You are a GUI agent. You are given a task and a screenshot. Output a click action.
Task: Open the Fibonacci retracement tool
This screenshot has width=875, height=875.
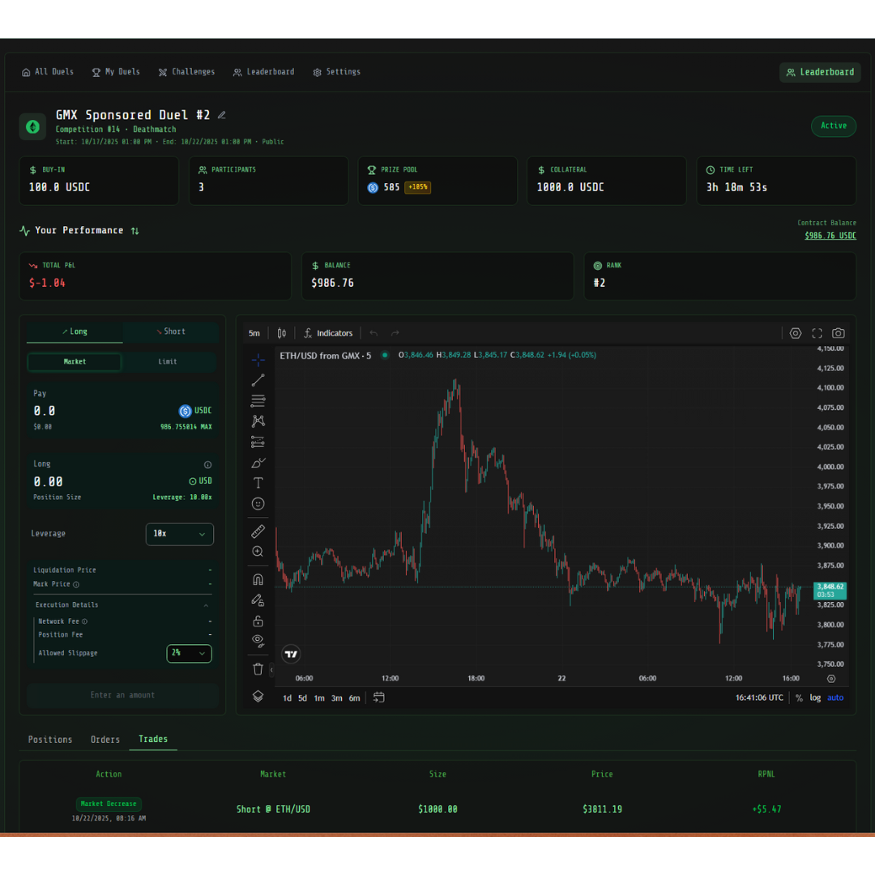click(258, 400)
